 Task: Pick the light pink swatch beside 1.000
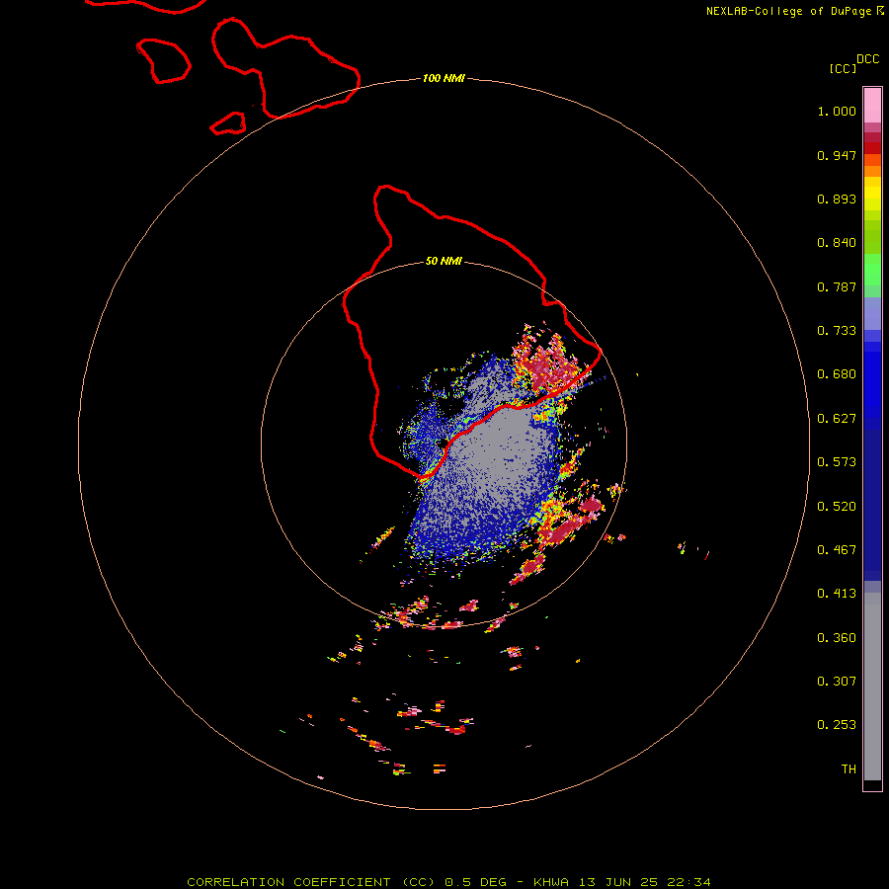pyautogui.click(x=872, y=106)
